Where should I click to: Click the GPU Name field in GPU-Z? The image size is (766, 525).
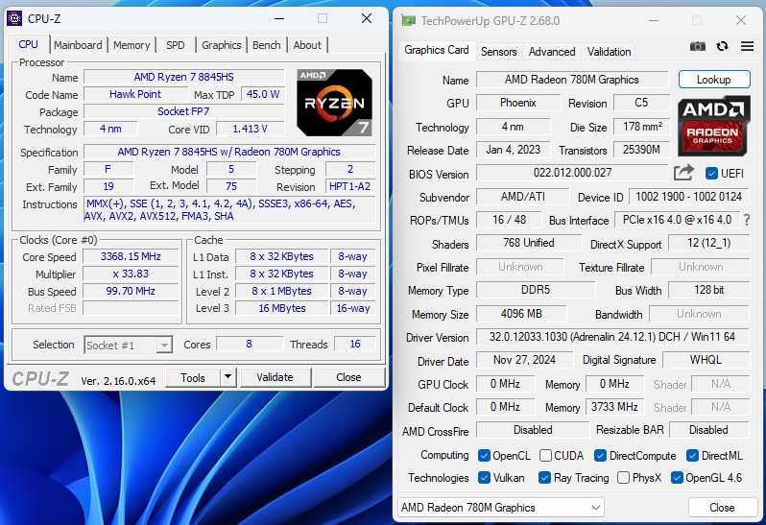pos(572,79)
